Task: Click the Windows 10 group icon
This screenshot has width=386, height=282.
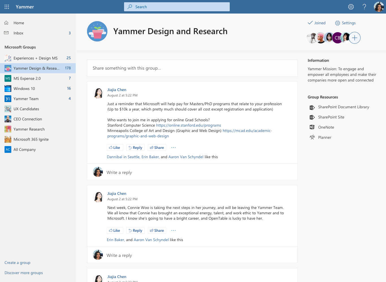Action: point(8,89)
